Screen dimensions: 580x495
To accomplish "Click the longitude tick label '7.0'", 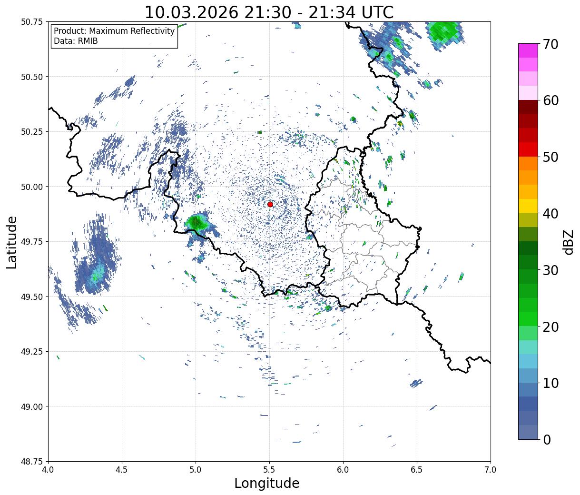I will 491,470.
